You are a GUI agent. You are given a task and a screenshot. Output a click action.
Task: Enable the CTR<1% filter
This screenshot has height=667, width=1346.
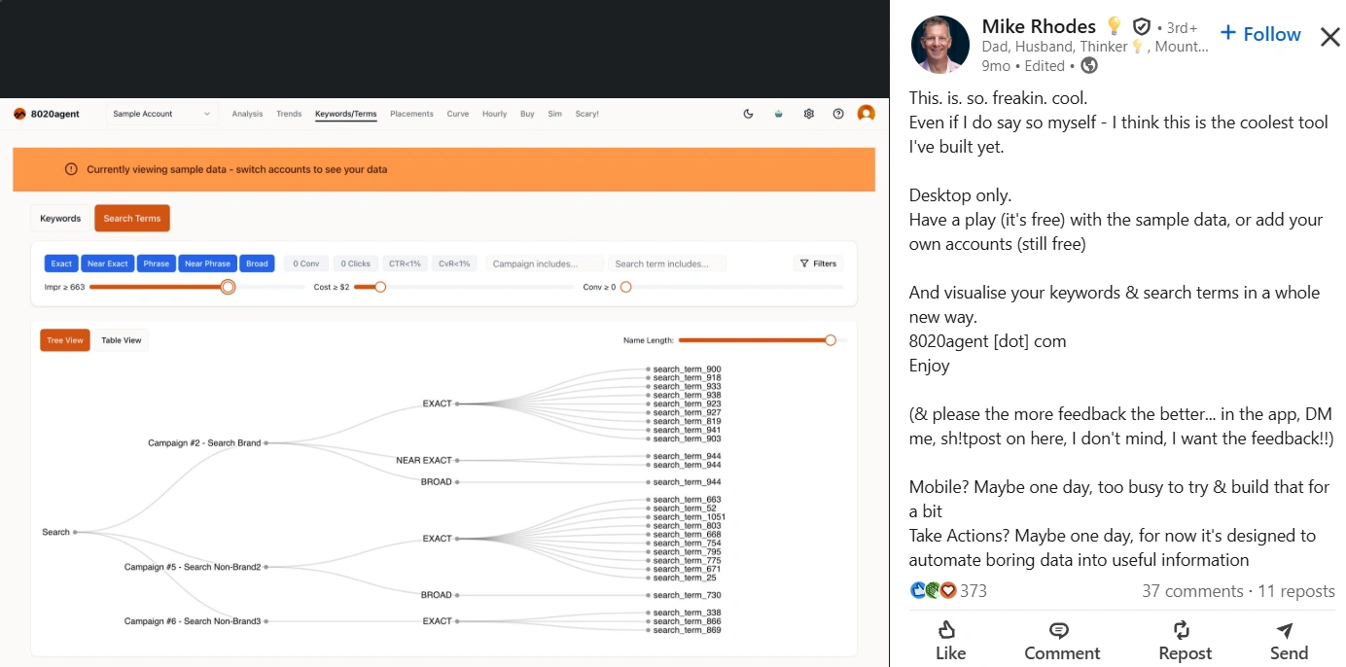pyautogui.click(x=406, y=263)
